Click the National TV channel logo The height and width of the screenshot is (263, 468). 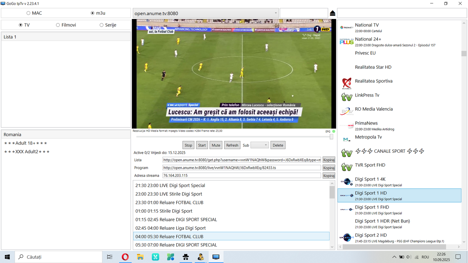346,28
